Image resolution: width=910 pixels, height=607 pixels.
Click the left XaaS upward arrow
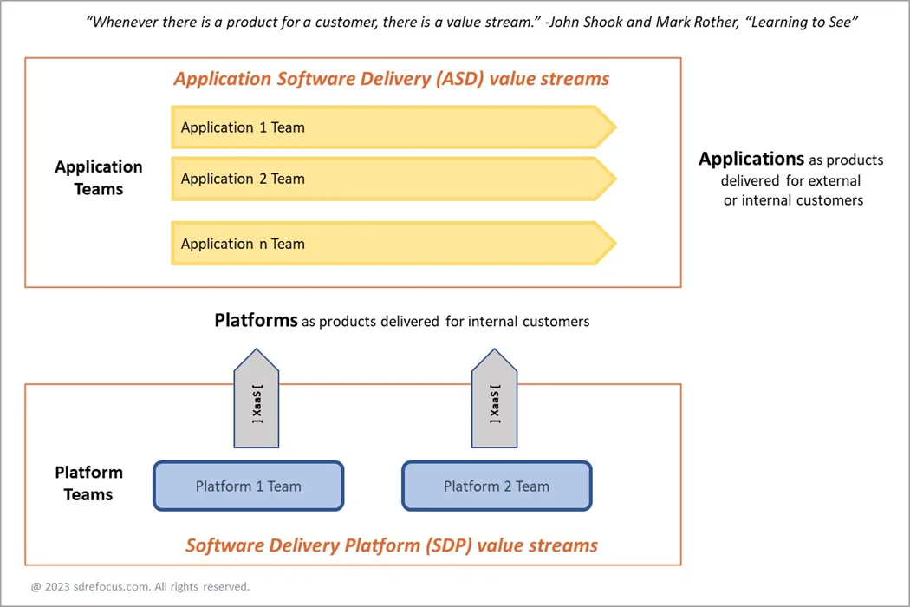pyautogui.click(x=256, y=399)
